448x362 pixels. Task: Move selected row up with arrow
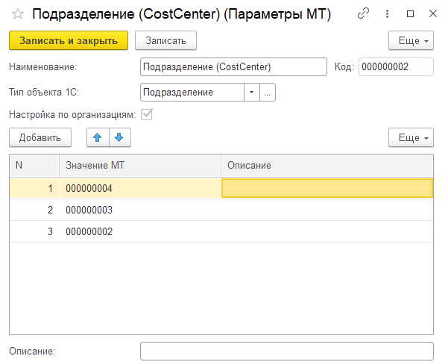(98, 137)
